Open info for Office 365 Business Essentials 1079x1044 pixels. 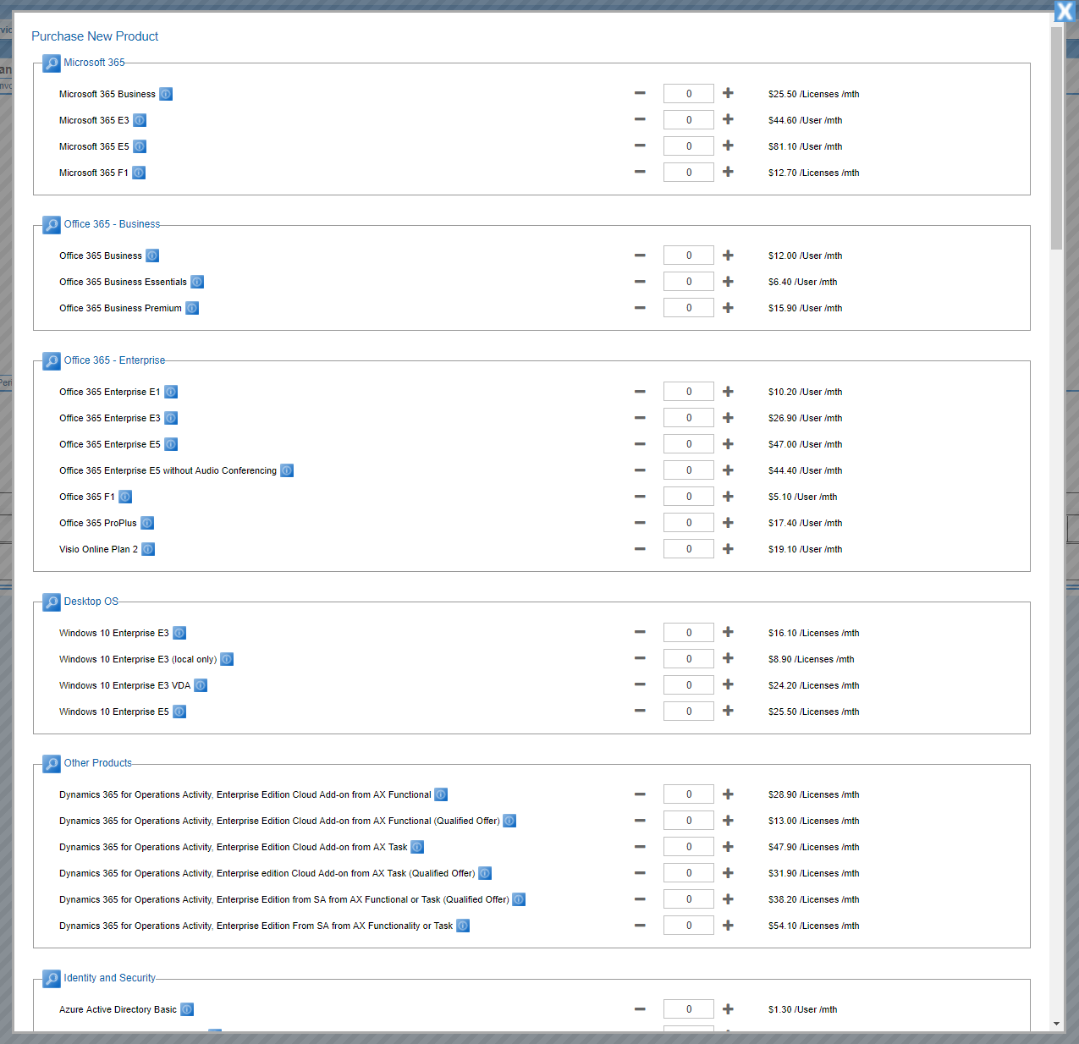click(x=197, y=282)
